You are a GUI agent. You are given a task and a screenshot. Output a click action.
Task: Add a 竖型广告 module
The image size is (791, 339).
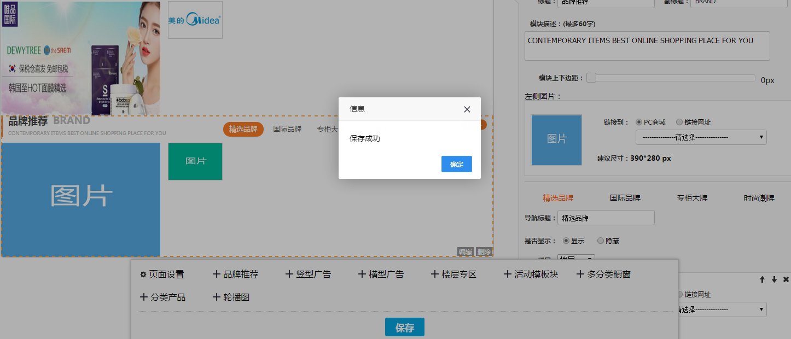308,274
